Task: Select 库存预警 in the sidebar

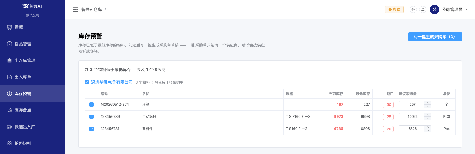Action: click(x=33, y=94)
